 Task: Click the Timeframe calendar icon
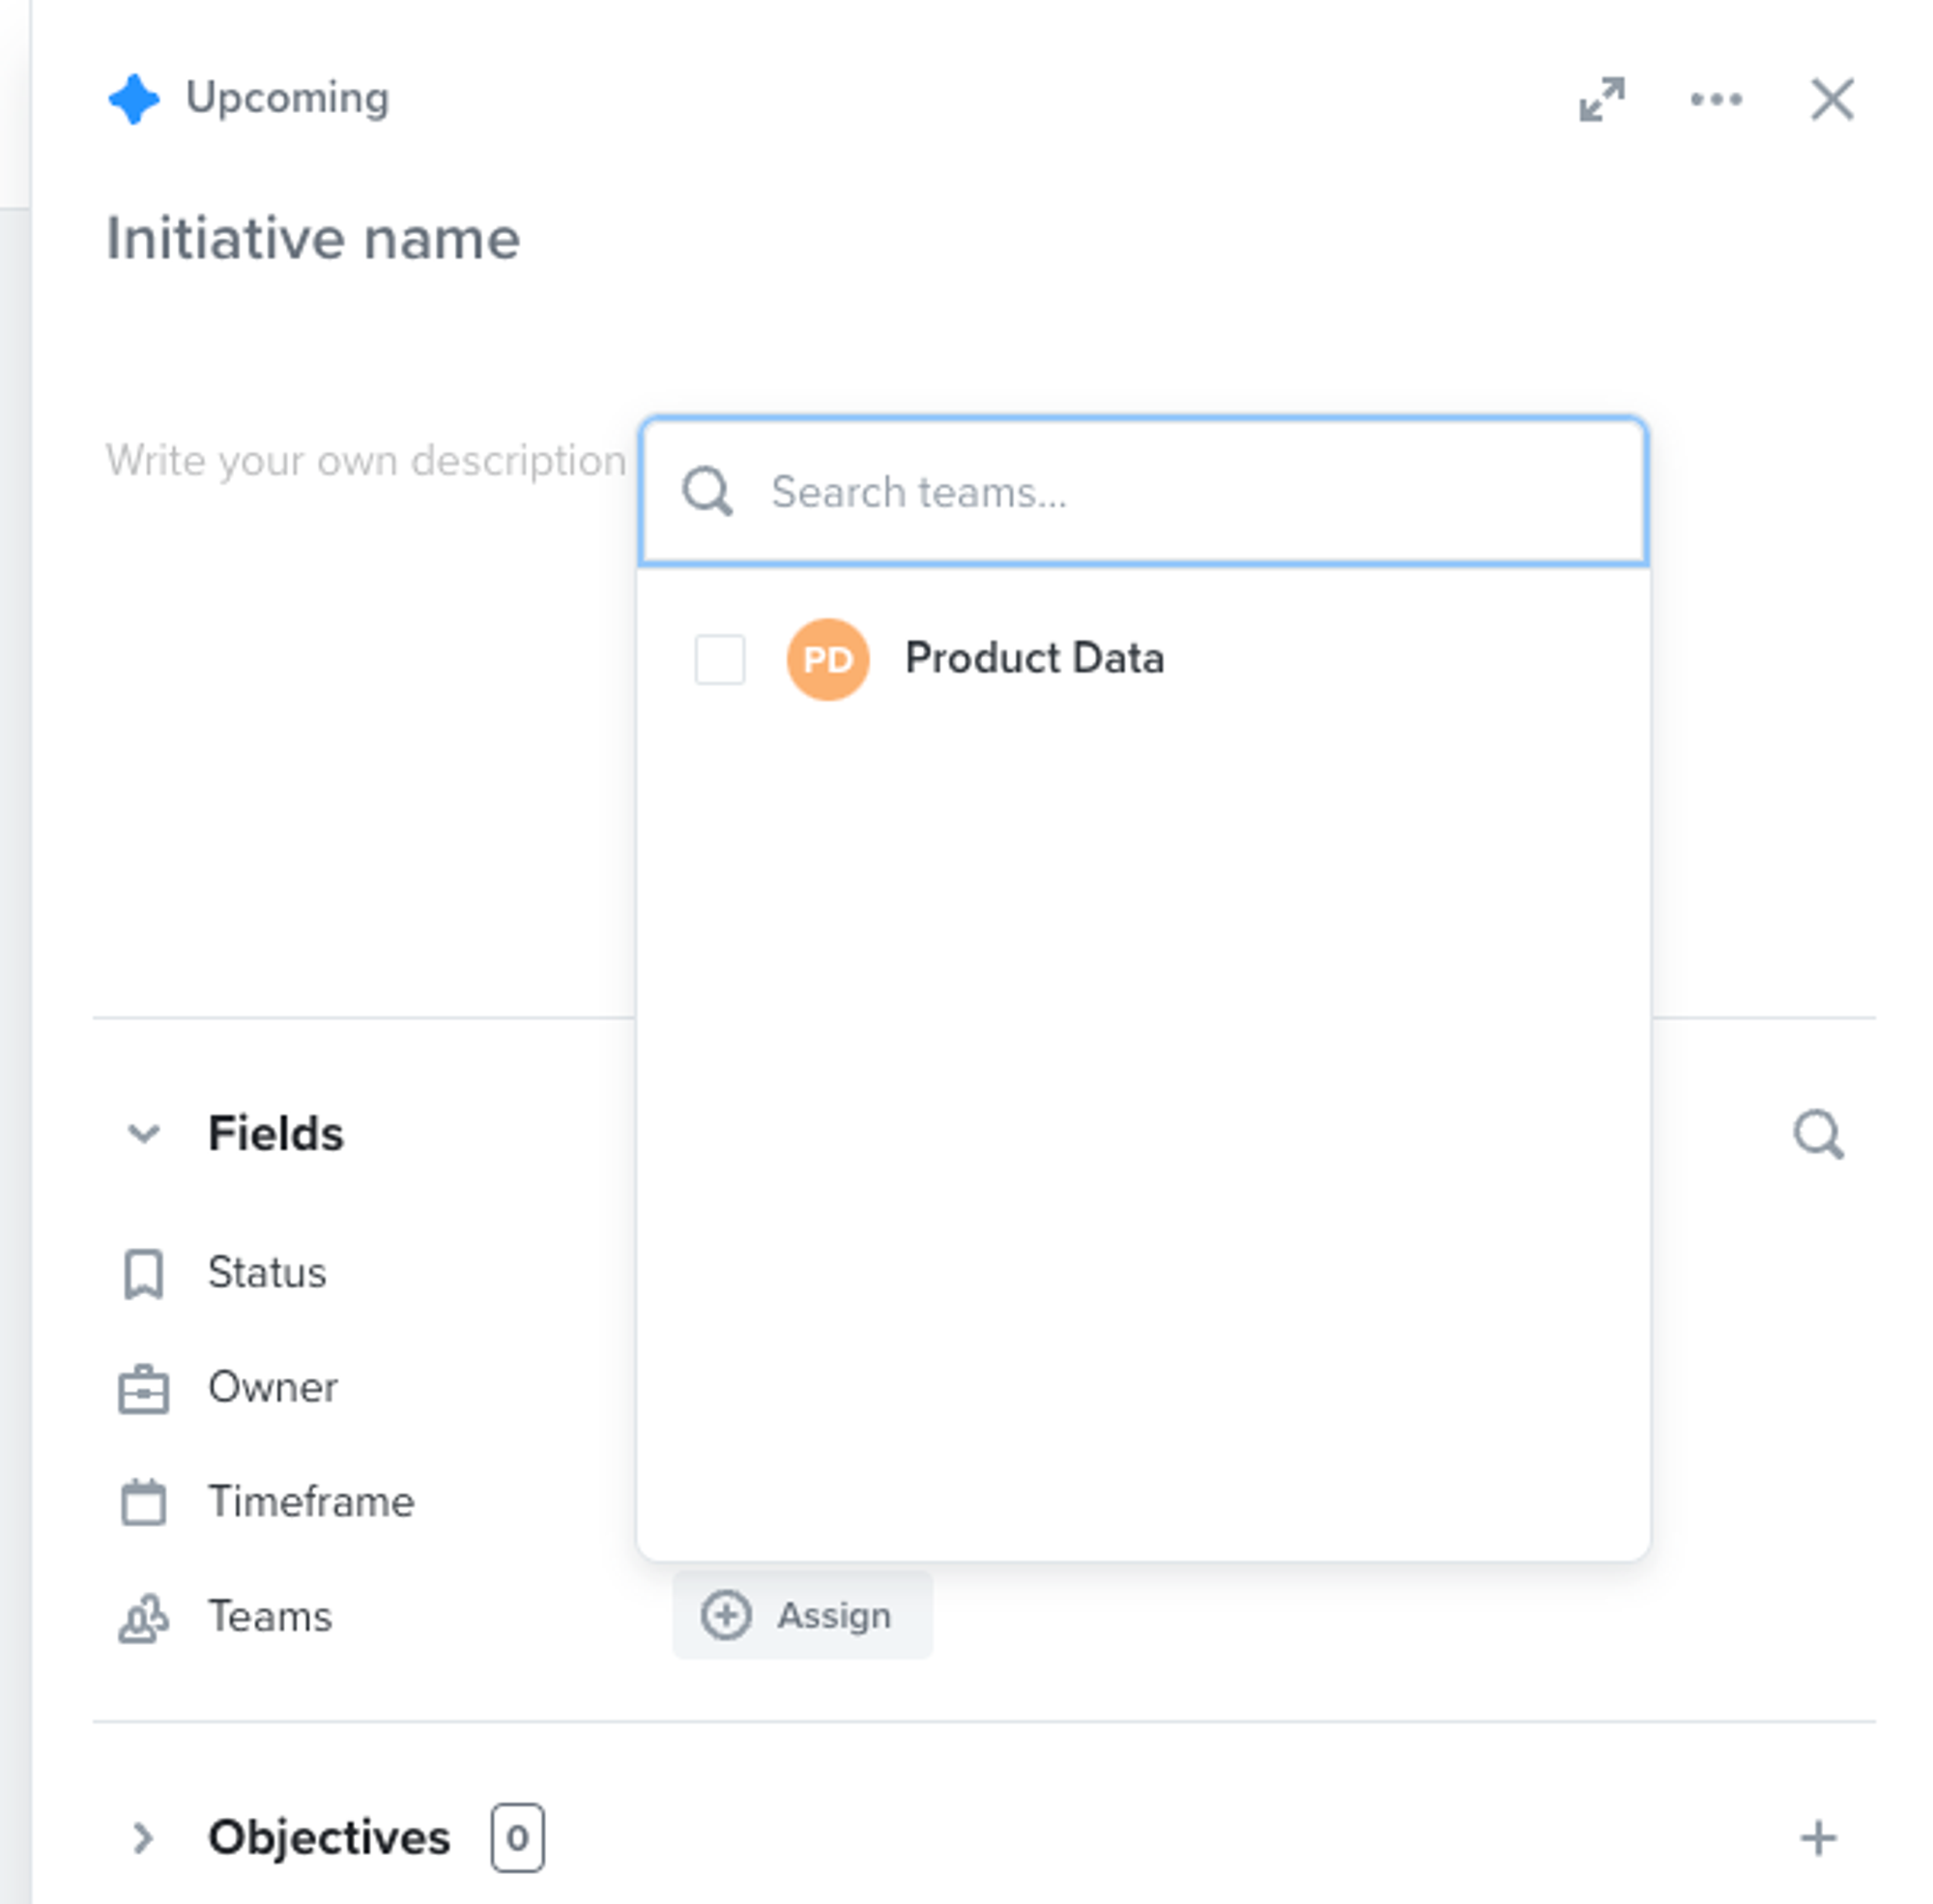(143, 1501)
